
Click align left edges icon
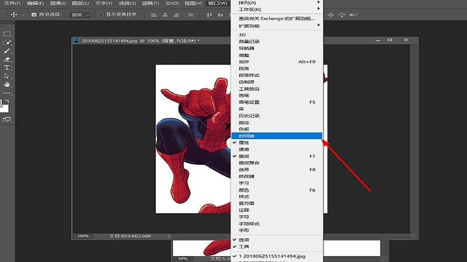point(154,15)
